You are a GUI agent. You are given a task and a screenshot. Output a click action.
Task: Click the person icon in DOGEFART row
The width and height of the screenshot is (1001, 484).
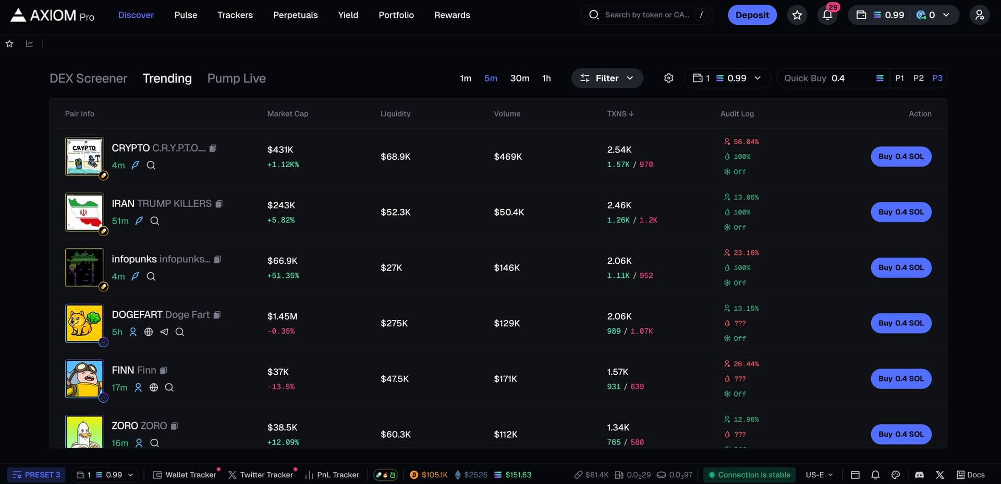(133, 332)
